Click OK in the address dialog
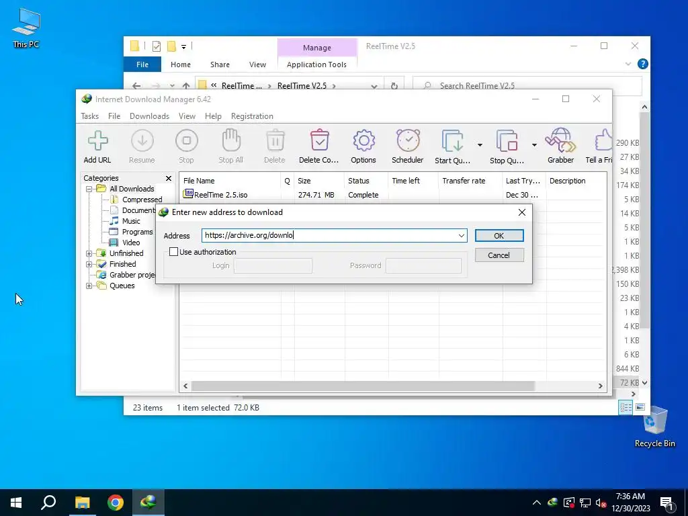Image resolution: width=688 pixels, height=516 pixels. coord(499,236)
